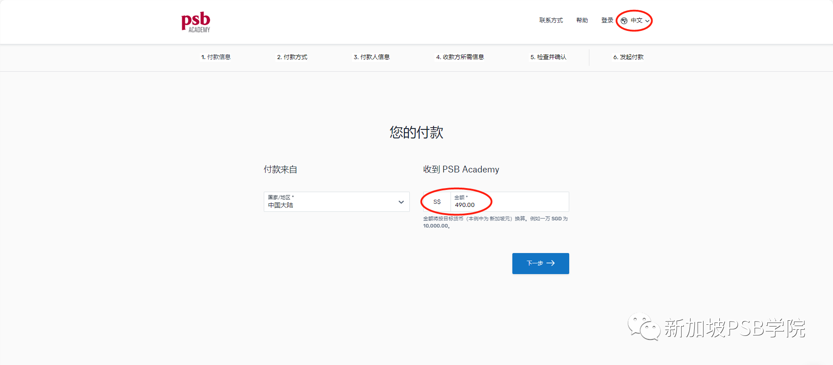The width and height of the screenshot is (833, 365).
Task: Open step 5. 检查并确认
Action: 548,57
